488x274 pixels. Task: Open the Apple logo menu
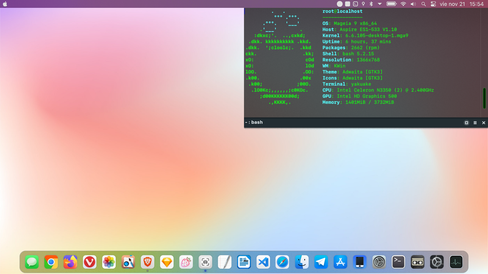5,4
